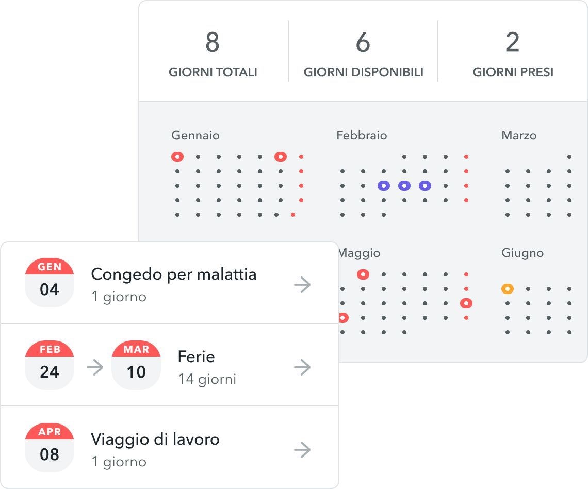Click the Febbraio month label
Screen dimensions: 588x489
[x=362, y=136]
